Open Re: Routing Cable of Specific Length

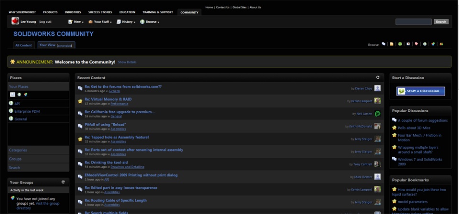pyautogui.click(x=116, y=200)
